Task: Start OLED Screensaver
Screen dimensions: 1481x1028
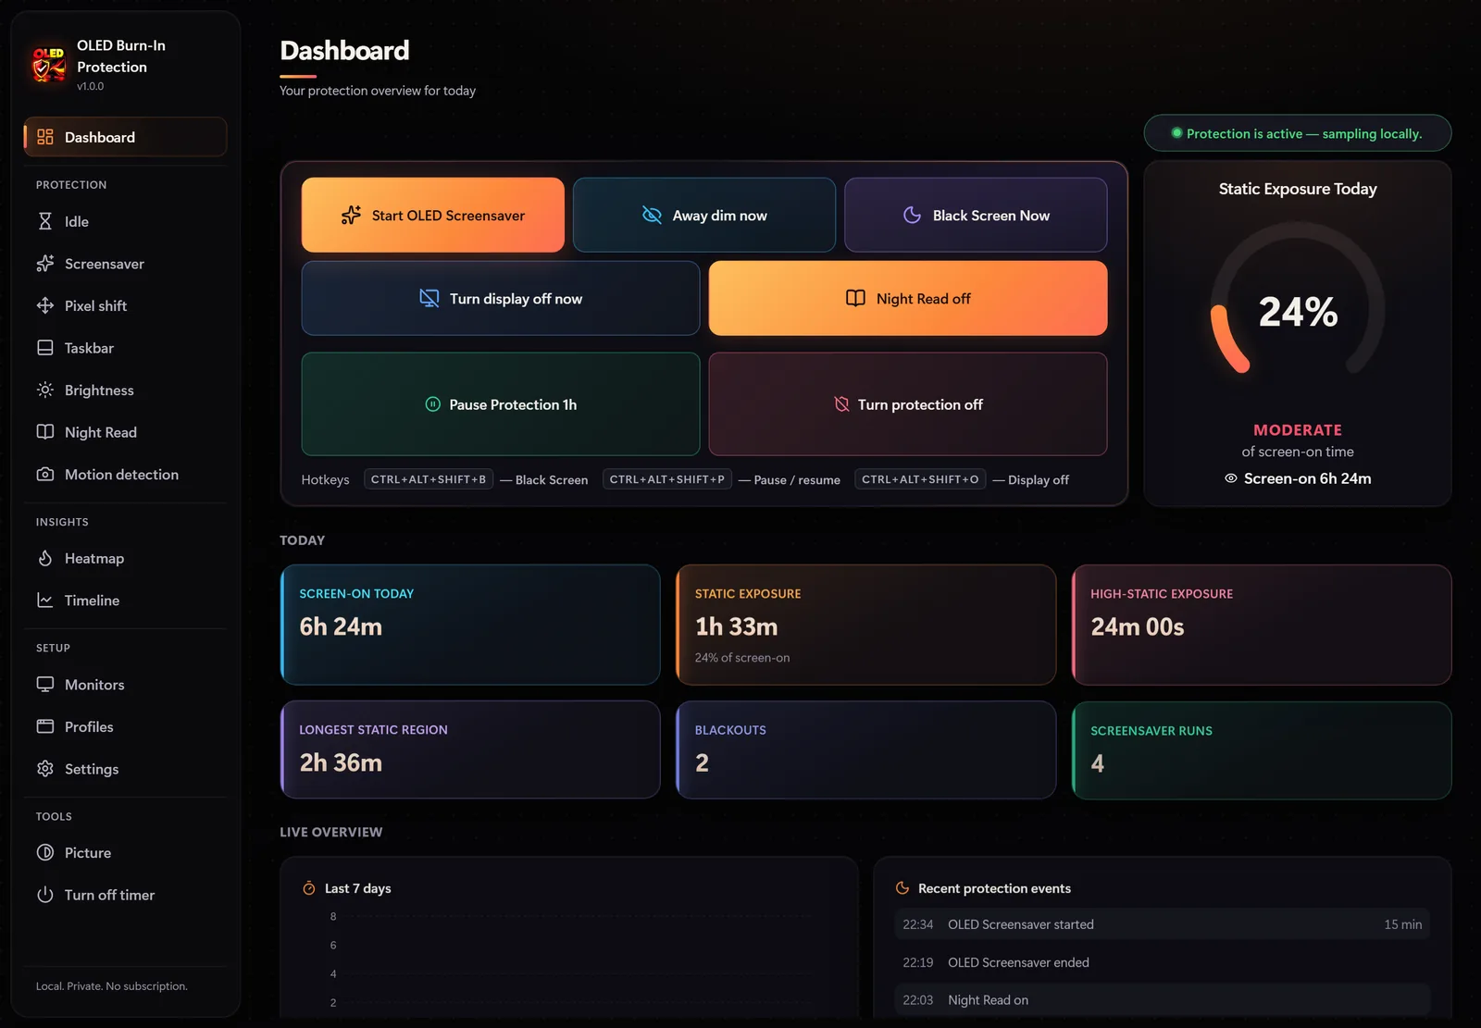Action: 432,215
